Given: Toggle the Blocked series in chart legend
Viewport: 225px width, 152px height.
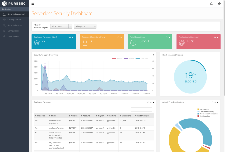Looking at the screenshot, I should coord(117,59).
